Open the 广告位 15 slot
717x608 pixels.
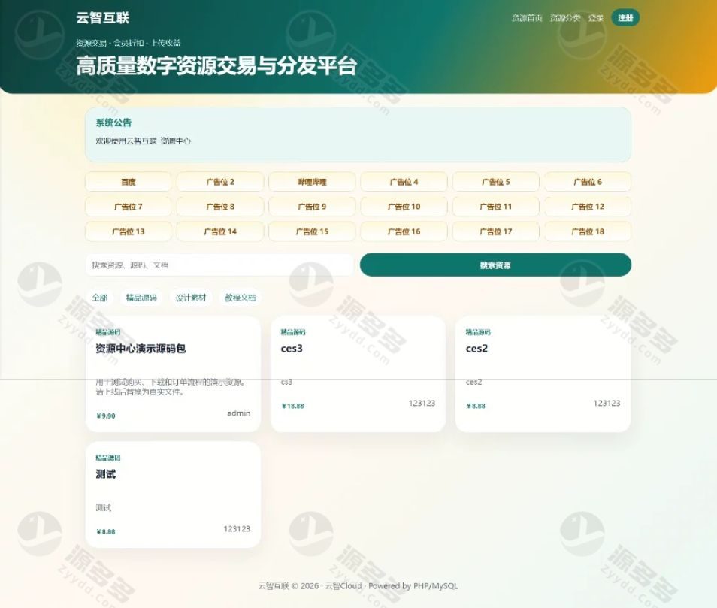(x=312, y=231)
